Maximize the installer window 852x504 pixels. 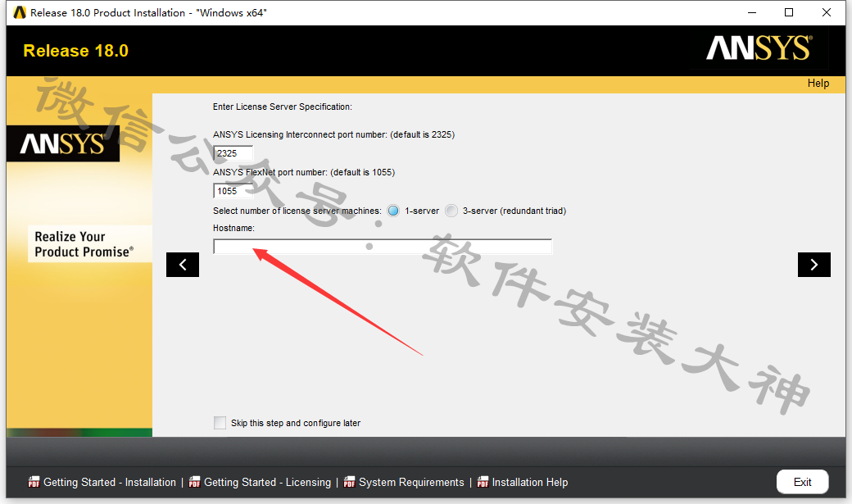click(x=789, y=12)
